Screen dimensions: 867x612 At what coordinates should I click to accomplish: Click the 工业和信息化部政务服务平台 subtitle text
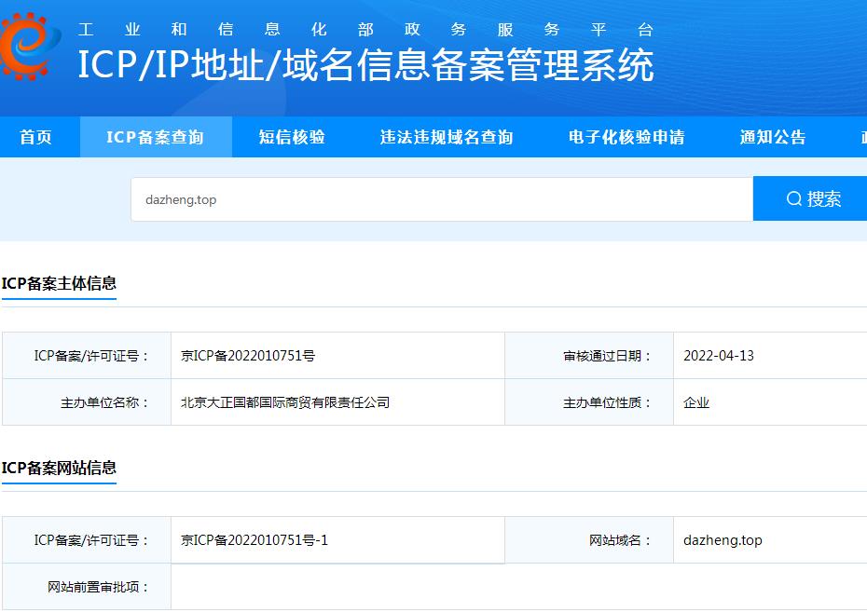coord(365,29)
